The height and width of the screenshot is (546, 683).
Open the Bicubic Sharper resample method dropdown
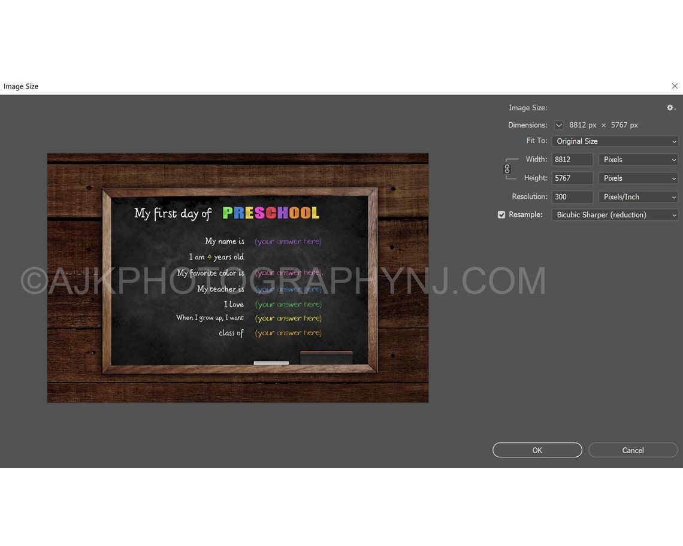point(615,214)
